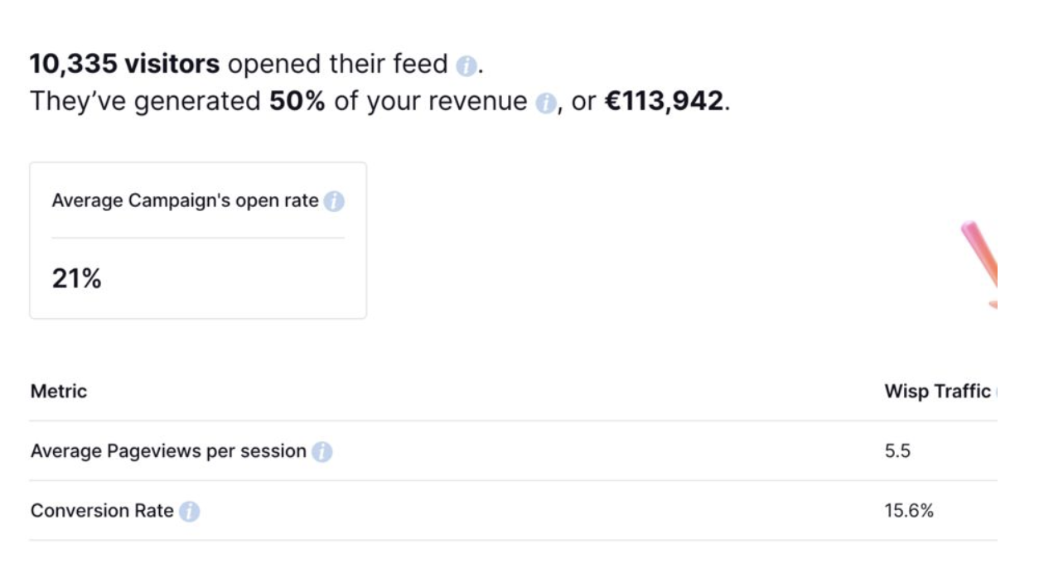This screenshot has width=1039, height=573.
Task: Click the "They've generated" text
Action: click(145, 102)
